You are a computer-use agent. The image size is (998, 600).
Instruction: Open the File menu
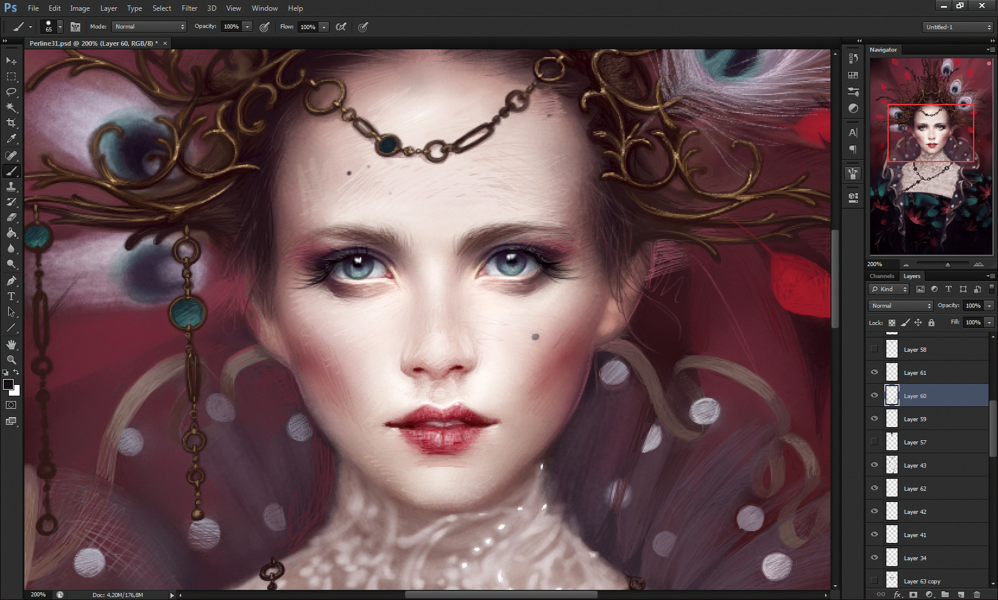click(33, 8)
